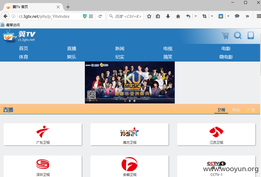
Task: Open the chat bubble icon in toolbar
Action: pos(237,16)
